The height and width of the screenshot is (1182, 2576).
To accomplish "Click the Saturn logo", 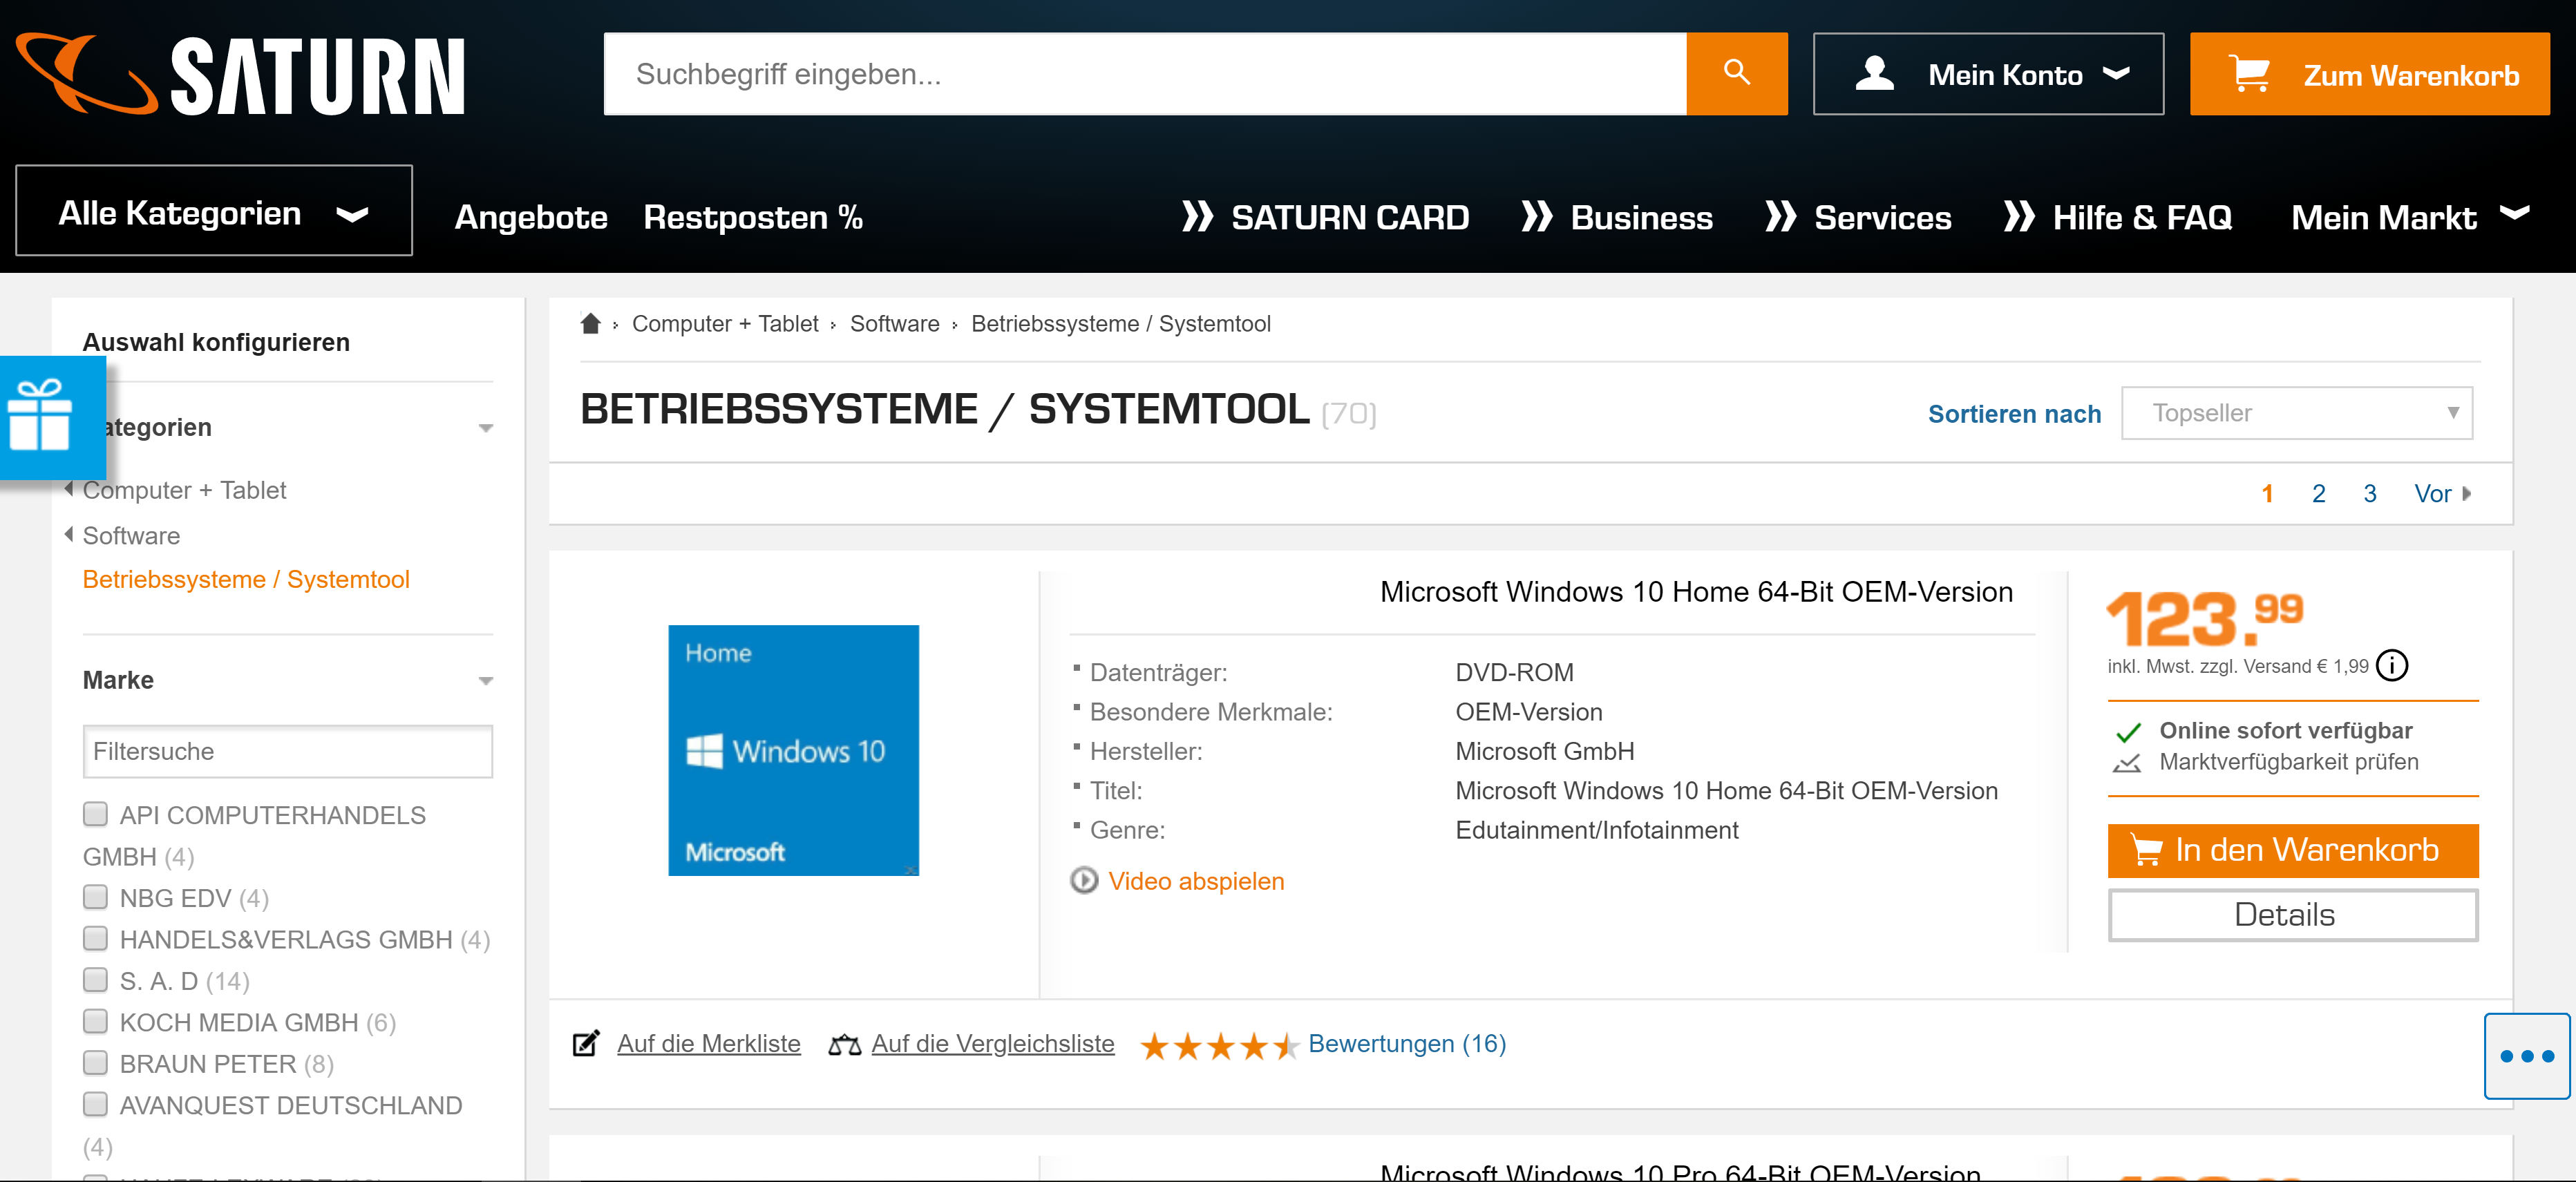I will 241,75.
